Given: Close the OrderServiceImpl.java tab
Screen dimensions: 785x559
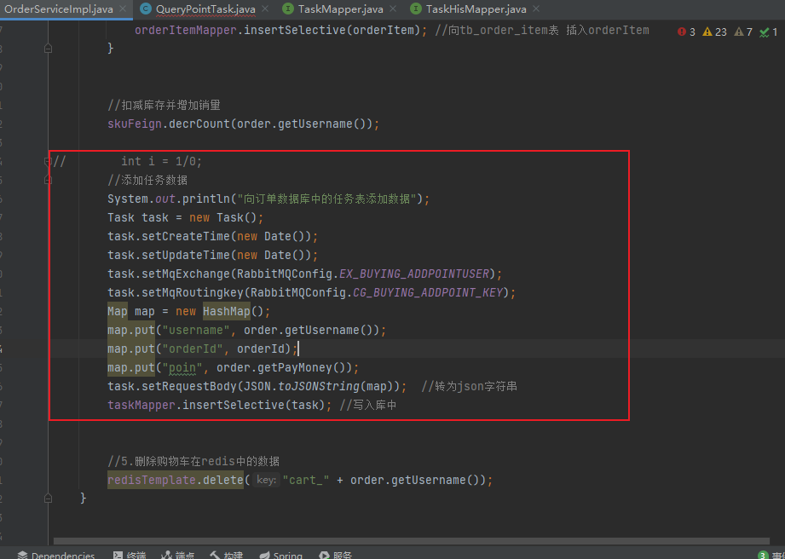Looking at the screenshot, I should [x=124, y=9].
